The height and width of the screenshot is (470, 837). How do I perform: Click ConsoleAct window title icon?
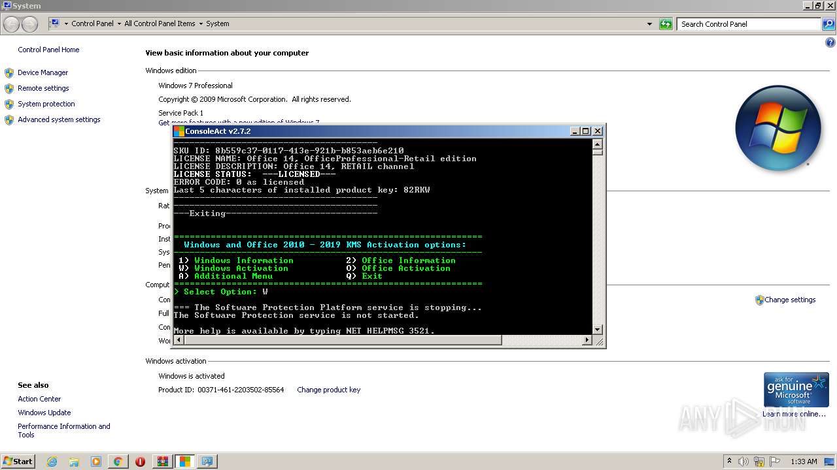179,131
